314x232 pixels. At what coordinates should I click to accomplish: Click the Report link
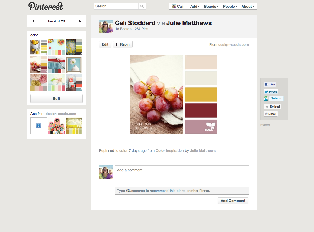[x=265, y=125]
